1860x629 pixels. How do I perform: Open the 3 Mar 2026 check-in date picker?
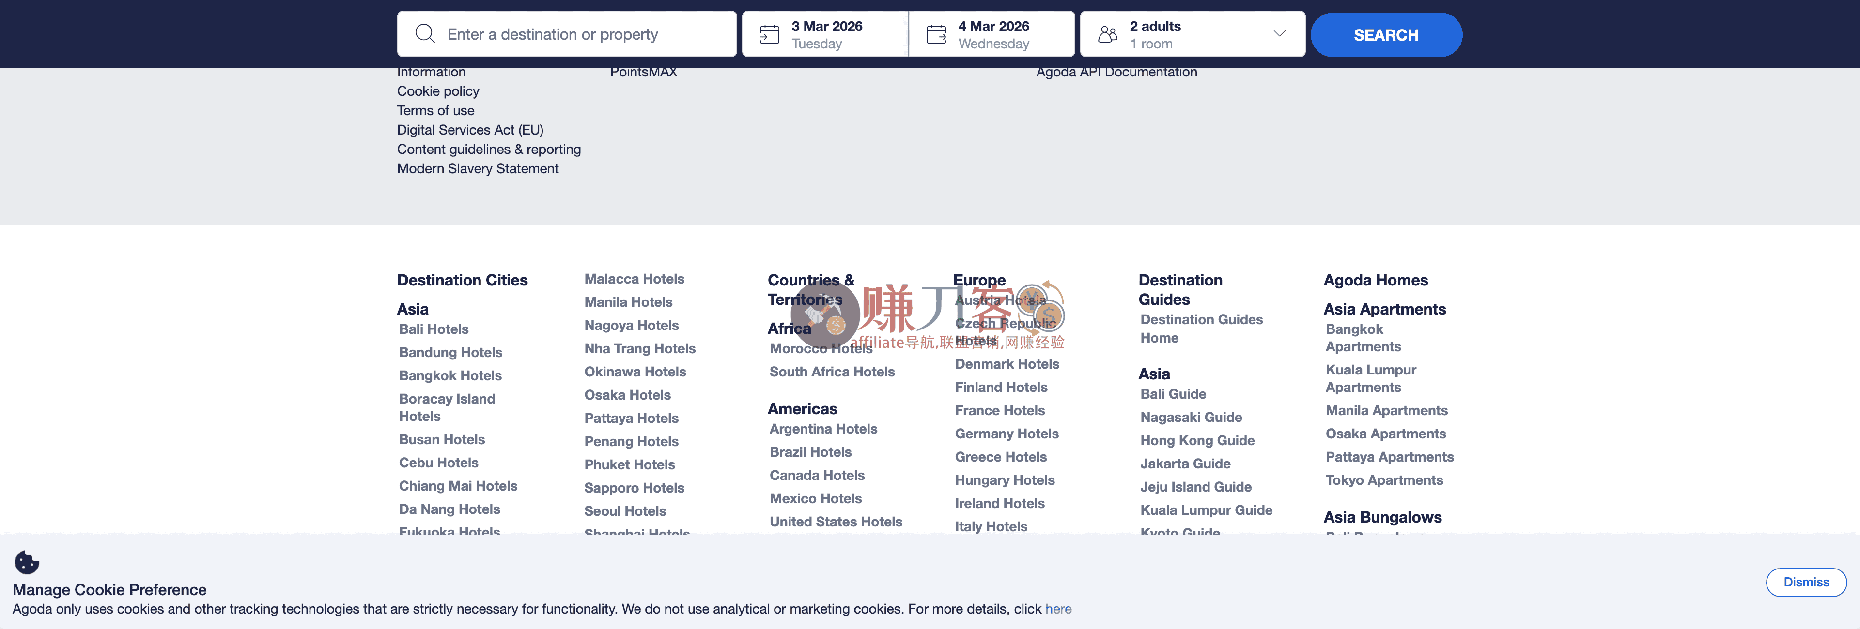coord(826,34)
